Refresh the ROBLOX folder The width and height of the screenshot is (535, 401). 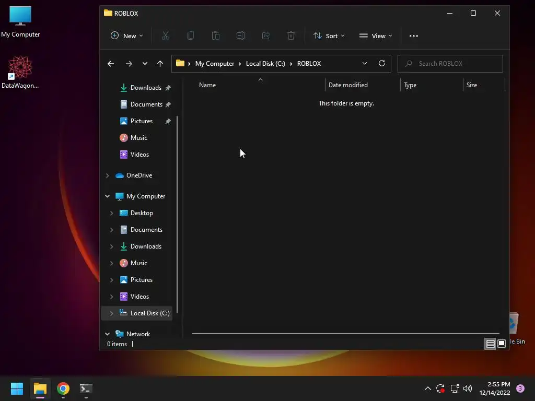point(382,63)
